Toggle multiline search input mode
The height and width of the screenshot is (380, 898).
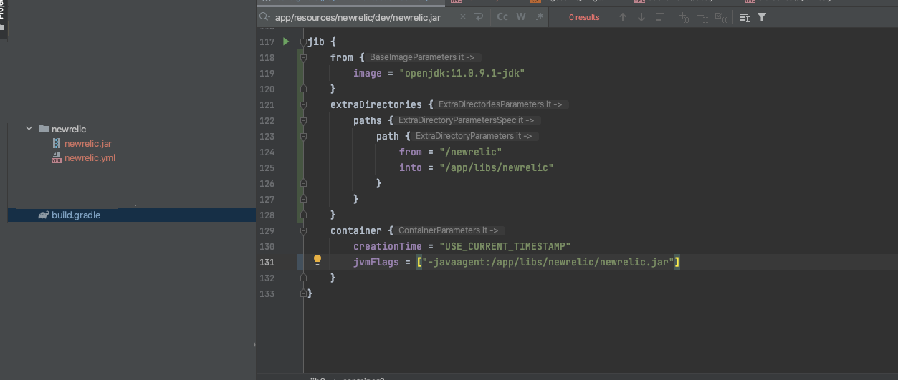coord(745,17)
